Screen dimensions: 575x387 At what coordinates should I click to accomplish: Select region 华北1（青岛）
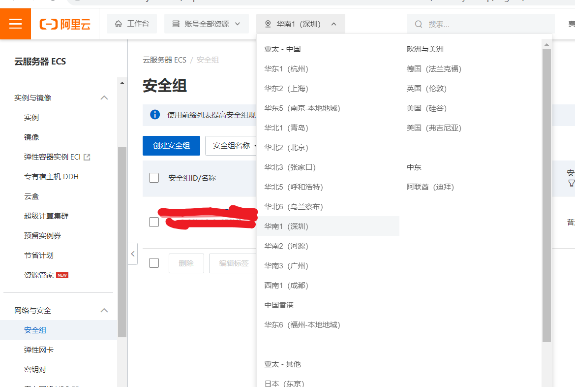tap(286, 128)
